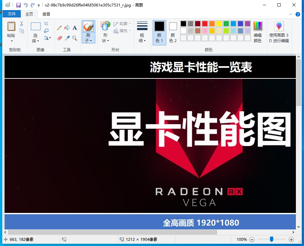Pick the brown color swatch
This screenshot has width=304, height=246.
tap(198, 31)
